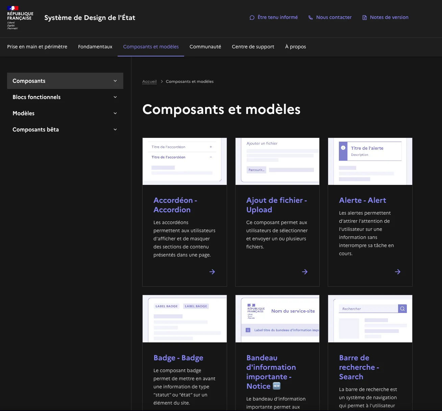This screenshot has height=411, width=442.
Task: Open the Notes de version link
Action: (x=389, y=17)
